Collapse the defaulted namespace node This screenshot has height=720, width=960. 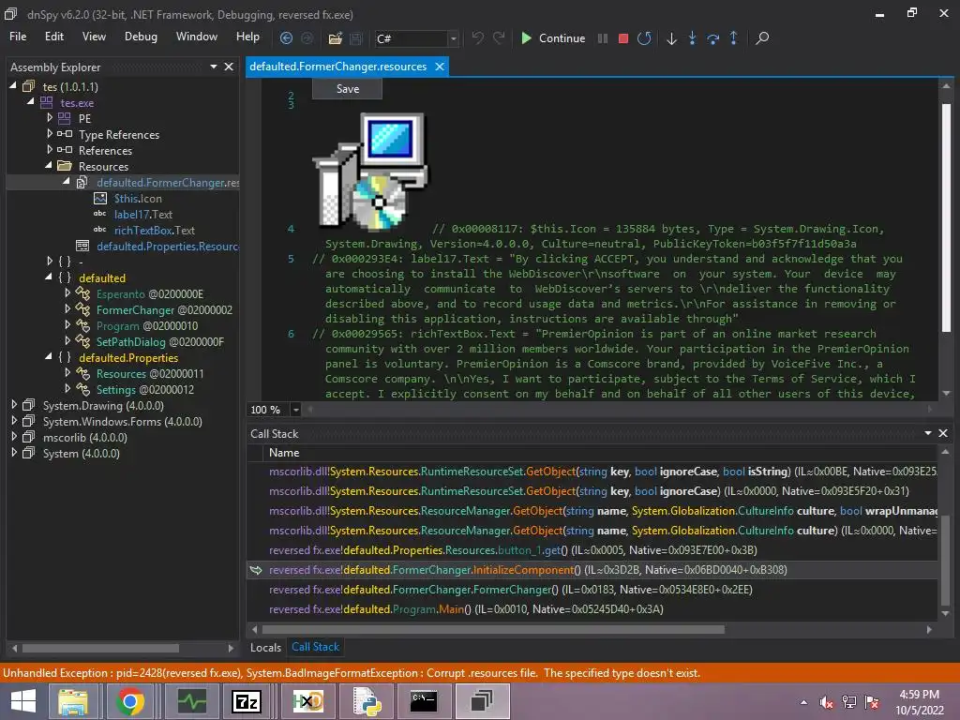pos(49,277)
